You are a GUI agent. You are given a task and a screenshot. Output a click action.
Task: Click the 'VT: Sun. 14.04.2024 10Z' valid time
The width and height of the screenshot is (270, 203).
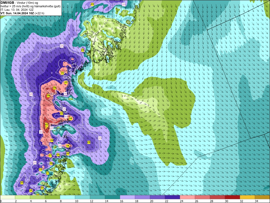coord(17,13)
